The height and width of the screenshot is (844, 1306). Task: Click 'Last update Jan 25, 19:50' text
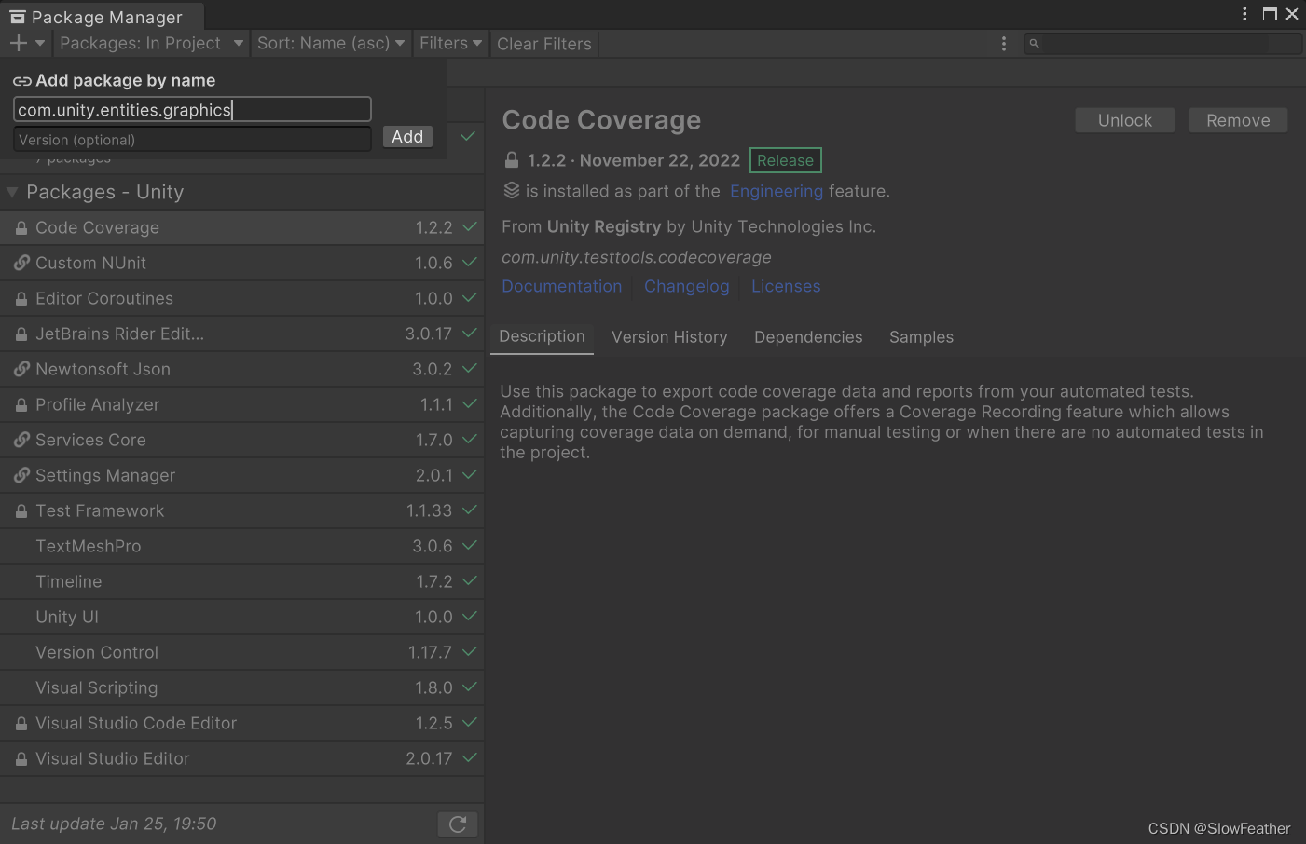[x=114, y=824]
